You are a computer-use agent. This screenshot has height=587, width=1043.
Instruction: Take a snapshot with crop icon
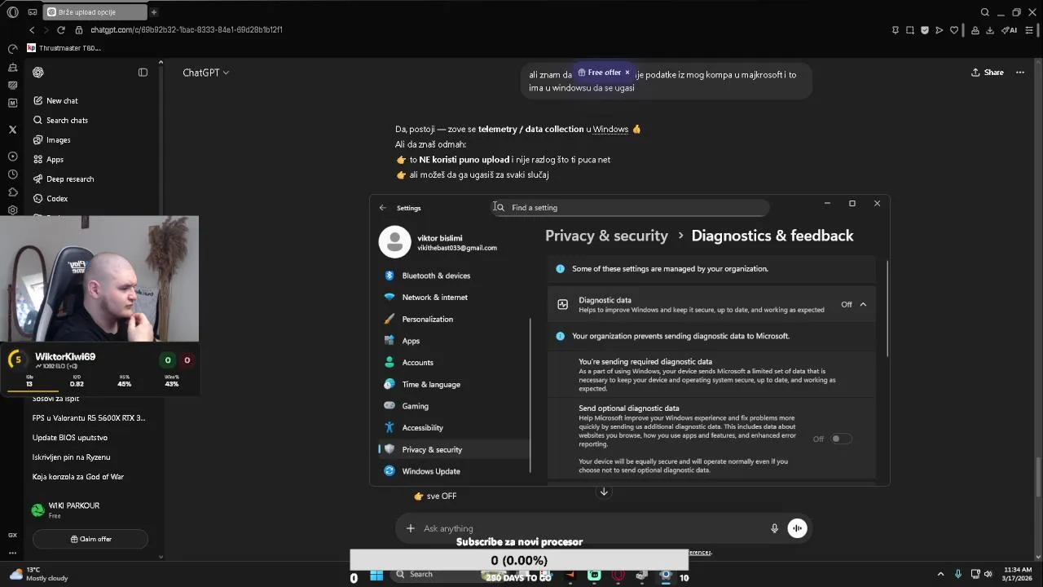tap(910, 30)
